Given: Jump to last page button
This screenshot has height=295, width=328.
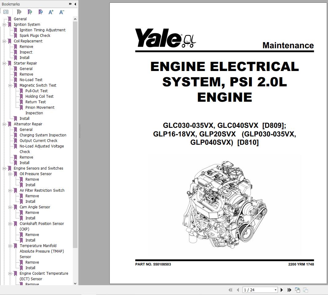Looking at the screenshot, I should (x=290, y=290).
